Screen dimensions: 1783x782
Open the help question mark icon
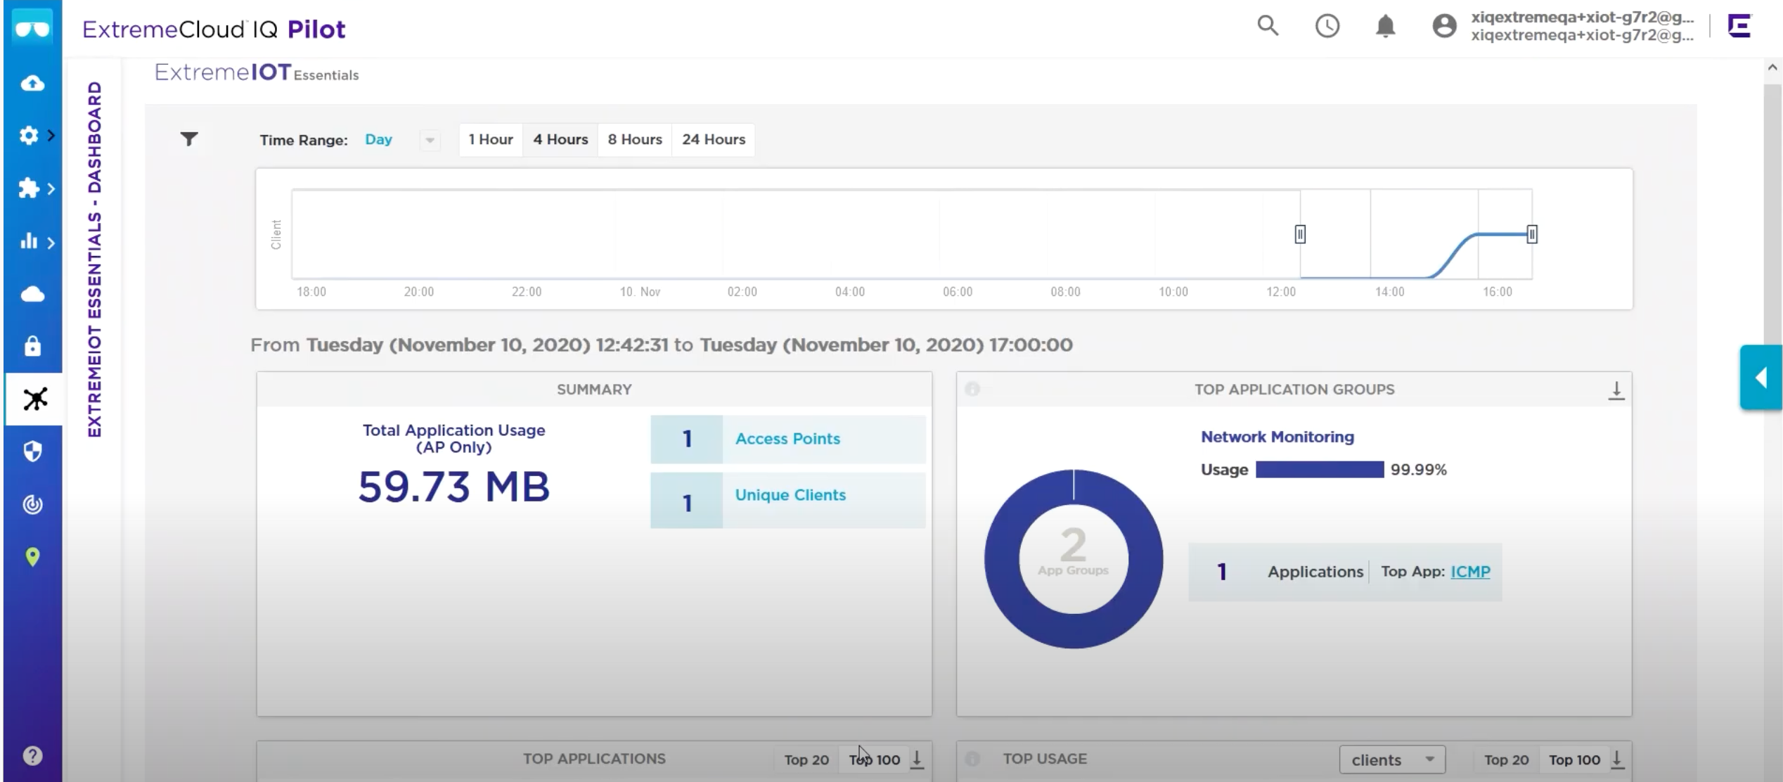(x=32, y=756)
